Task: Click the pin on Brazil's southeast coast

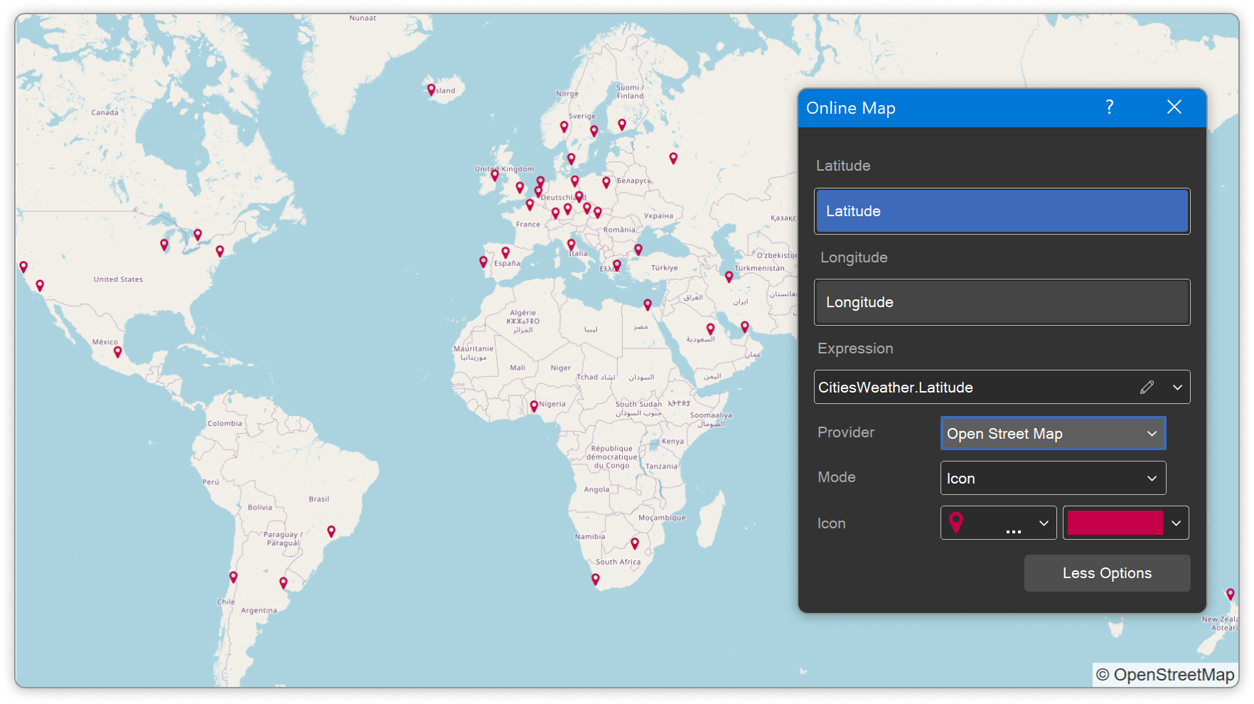Action: (x=331, y=531)
